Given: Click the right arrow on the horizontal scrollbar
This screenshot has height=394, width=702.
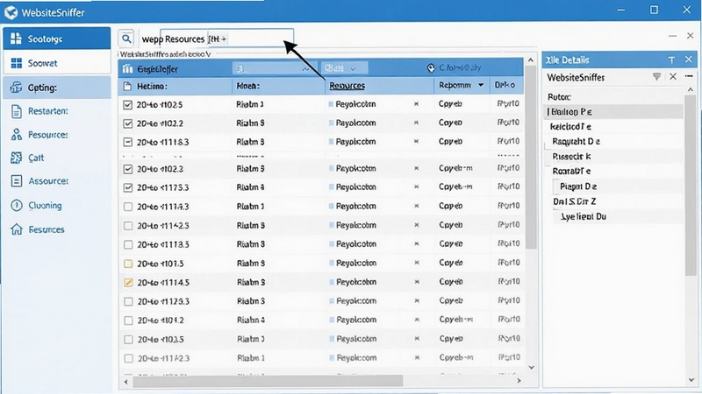Looking at the screenshot, I should [519, 381].
